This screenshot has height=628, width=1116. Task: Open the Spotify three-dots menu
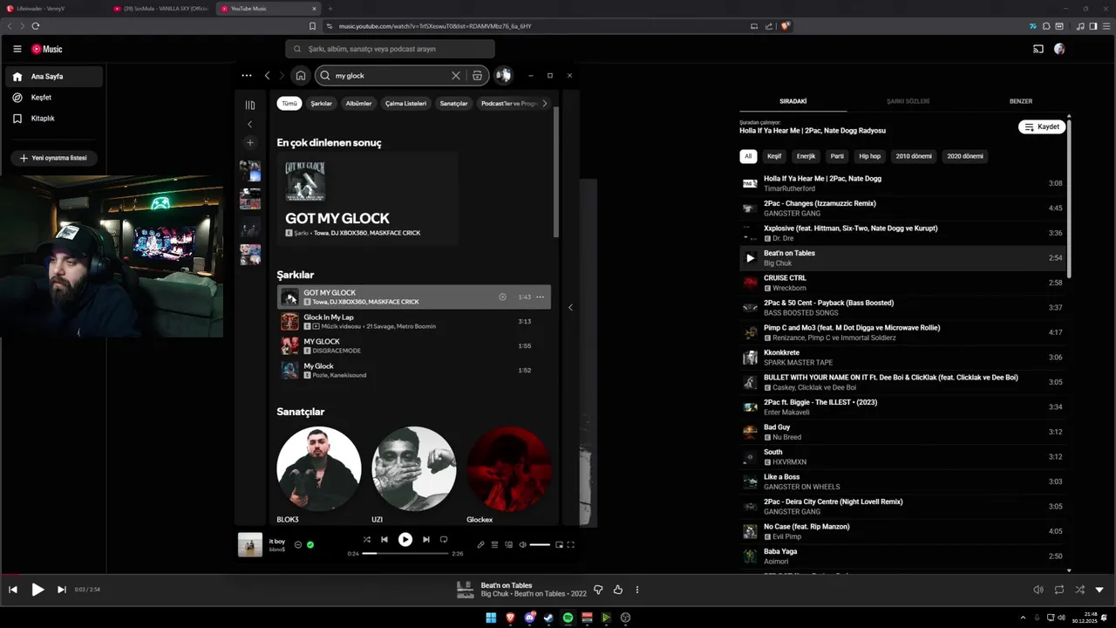coord(247,76)
